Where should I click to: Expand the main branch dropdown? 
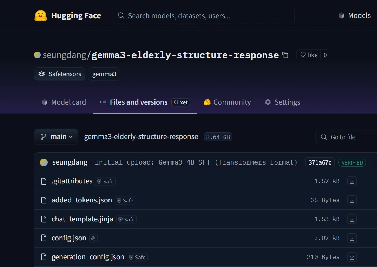[x=56, y=137]
